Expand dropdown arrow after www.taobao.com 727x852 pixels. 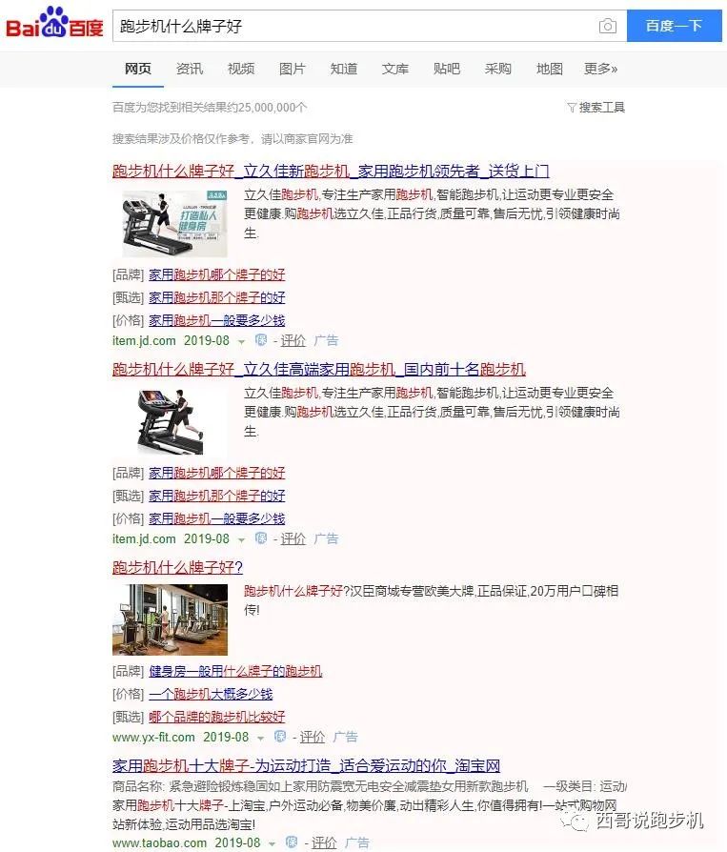tap(273, 843)
